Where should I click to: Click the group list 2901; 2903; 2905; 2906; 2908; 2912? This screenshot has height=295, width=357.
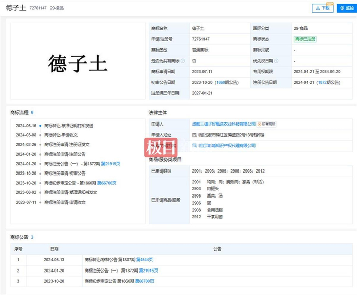coord(228,171)
